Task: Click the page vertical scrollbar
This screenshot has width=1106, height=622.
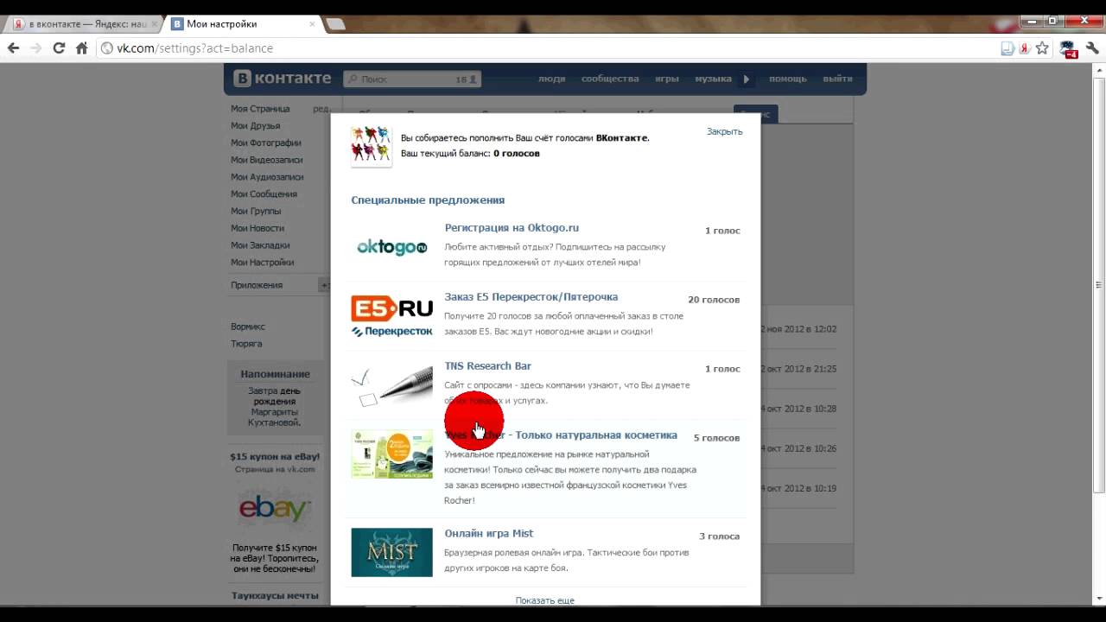Action: (x=1099, y=285)
